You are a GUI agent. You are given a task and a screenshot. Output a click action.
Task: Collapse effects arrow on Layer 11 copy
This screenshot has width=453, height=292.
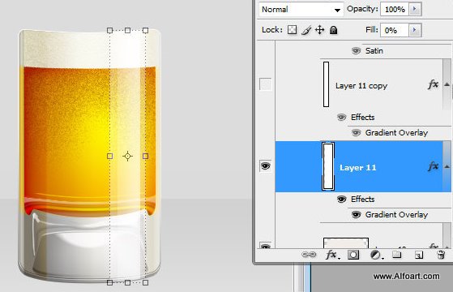pyautogui.click(x=447, y=84)
